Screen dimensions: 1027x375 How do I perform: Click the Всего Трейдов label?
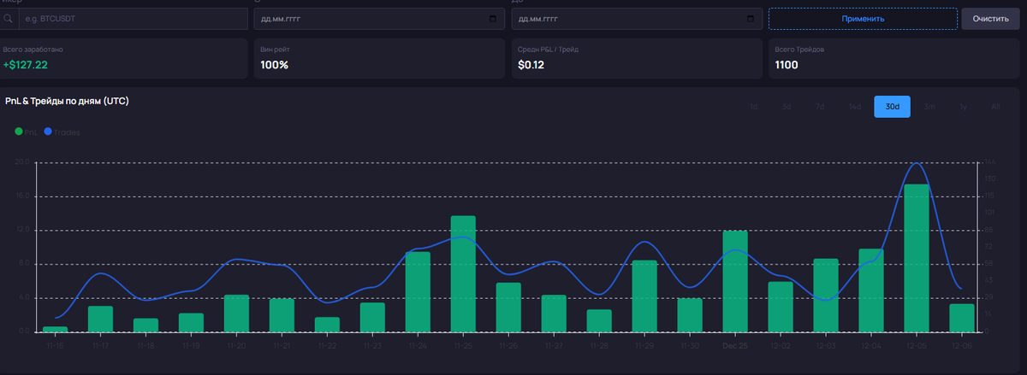[801, 50]
